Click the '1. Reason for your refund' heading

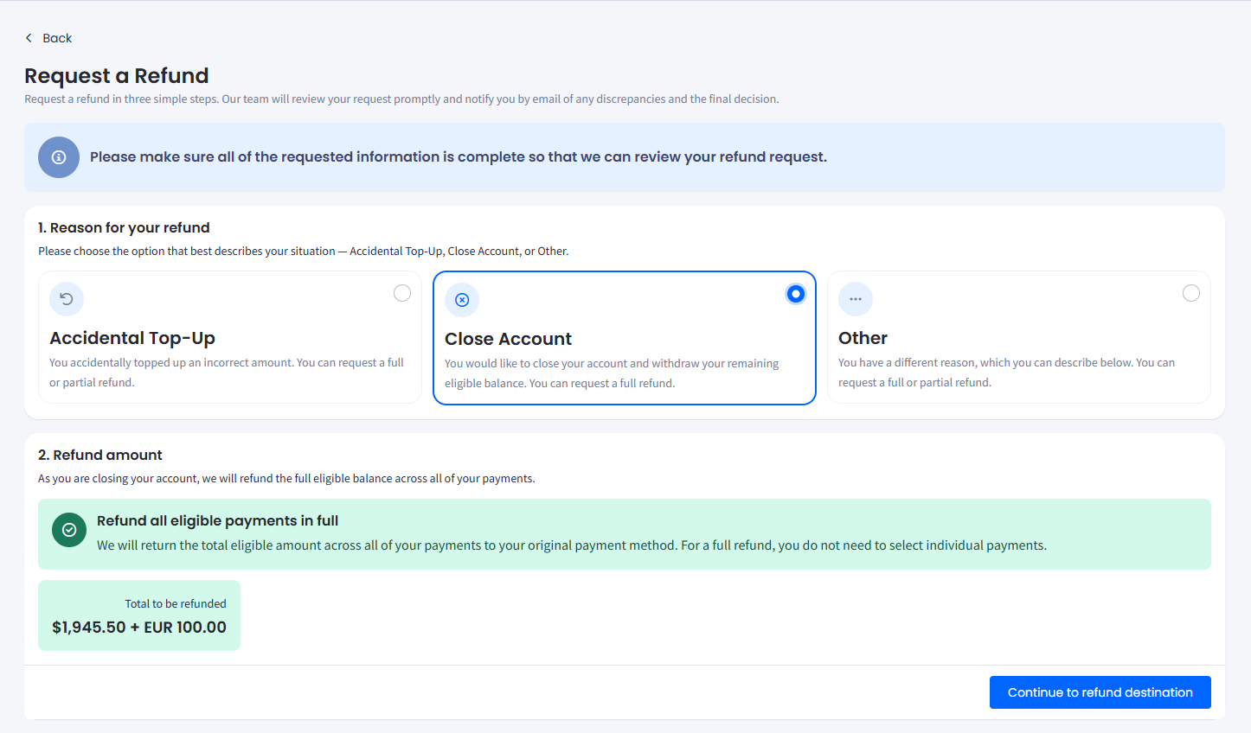pyautogui.click(x=124, y=227)
